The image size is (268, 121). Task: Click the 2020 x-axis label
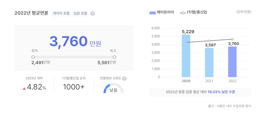click(186, 81)
